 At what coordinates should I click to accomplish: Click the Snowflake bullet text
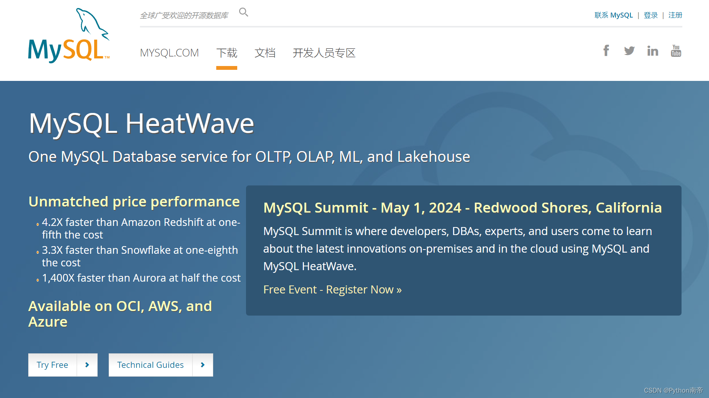[140, 256]
